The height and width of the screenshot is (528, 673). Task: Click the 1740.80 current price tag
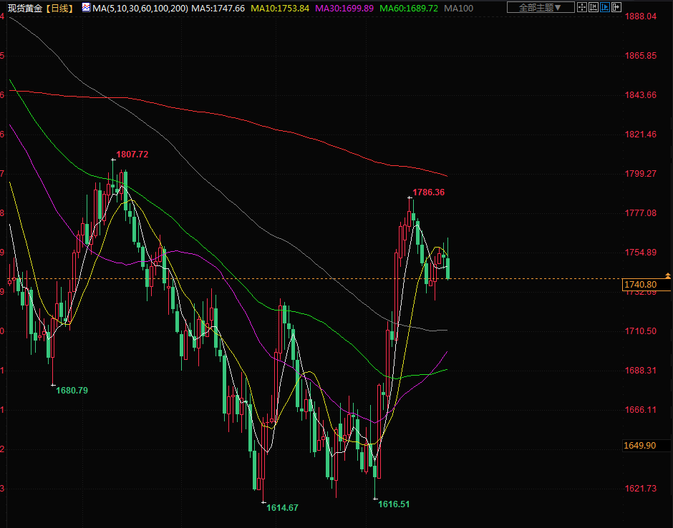pos(640,285)
